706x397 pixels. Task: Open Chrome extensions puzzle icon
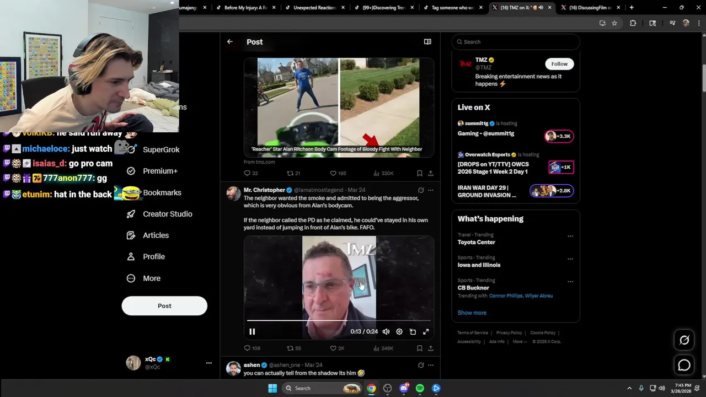(x=633, y=23)
